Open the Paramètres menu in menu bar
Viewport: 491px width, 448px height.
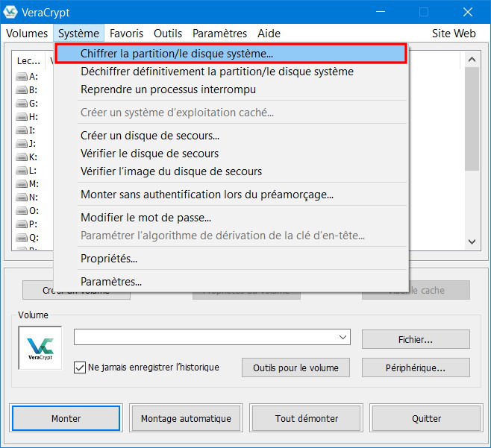click(220, 34)
